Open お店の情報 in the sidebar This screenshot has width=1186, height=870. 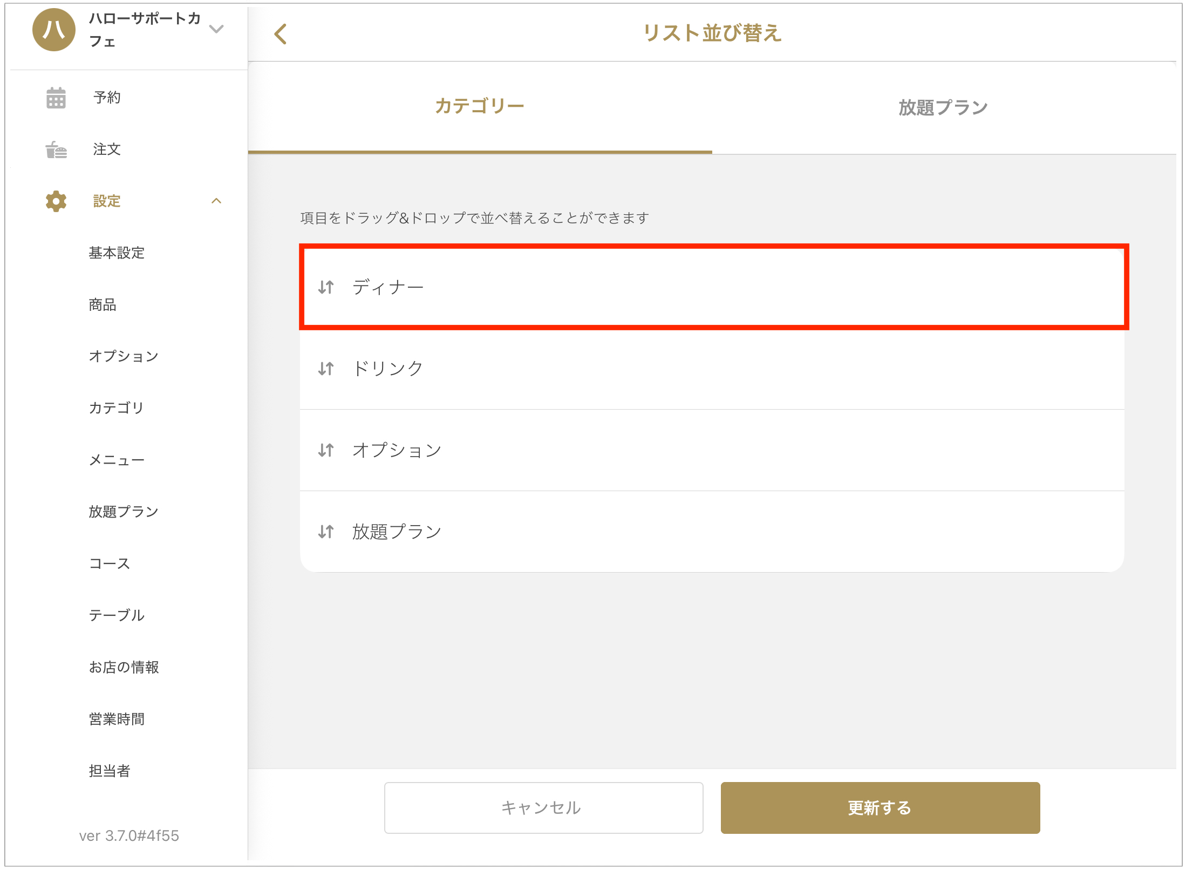tap(124, 667)
